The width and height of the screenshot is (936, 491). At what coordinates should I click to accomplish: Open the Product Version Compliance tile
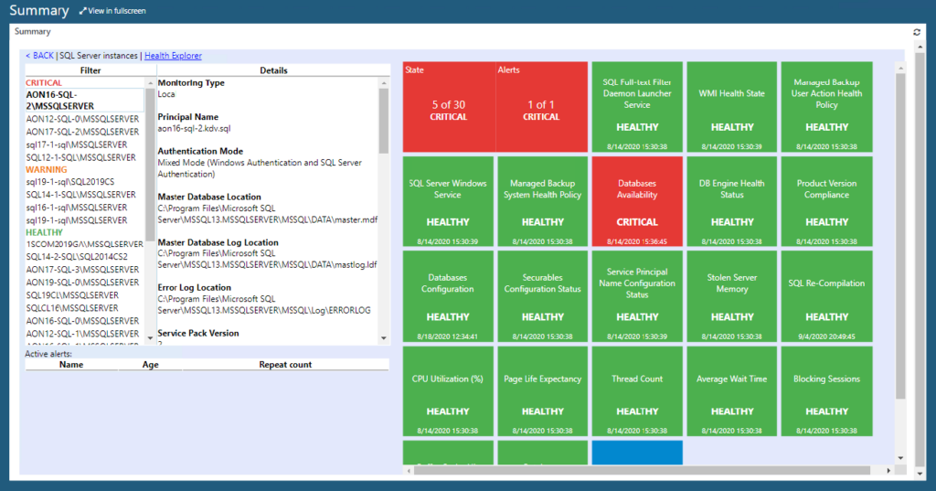[x=826, y=201]
